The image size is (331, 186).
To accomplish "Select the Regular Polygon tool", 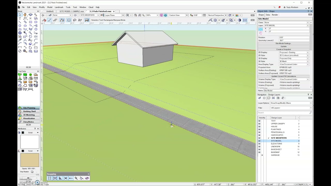I will click(36, 29).
